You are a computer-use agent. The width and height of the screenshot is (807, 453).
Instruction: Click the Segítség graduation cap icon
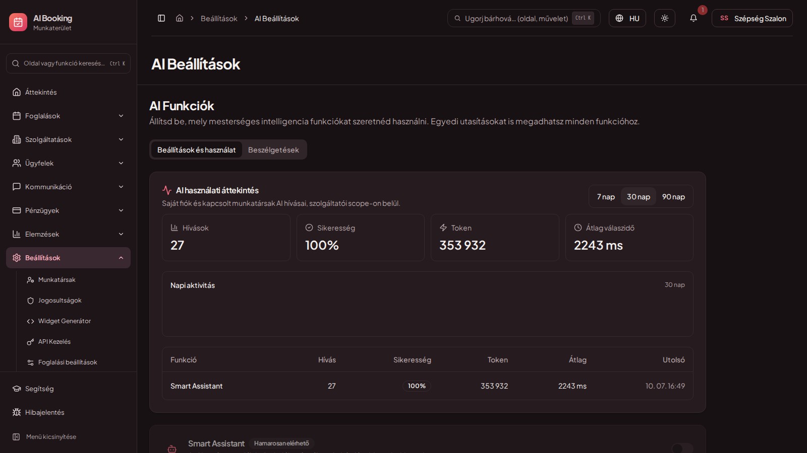[17, 389]
